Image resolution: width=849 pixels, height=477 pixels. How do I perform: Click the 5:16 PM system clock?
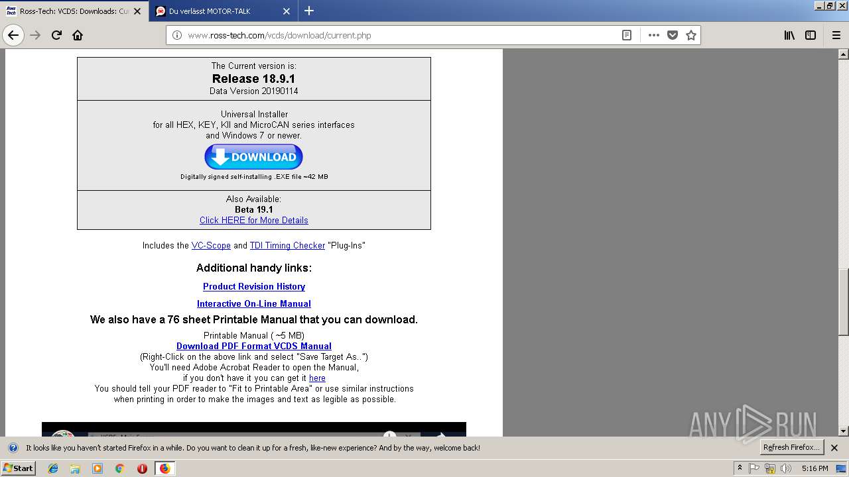coord(815,468)
